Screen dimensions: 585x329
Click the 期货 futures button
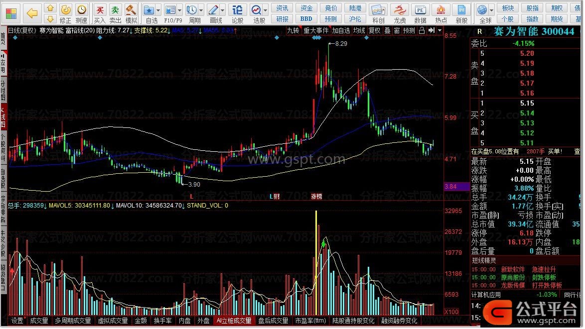(x=557, y=18)
